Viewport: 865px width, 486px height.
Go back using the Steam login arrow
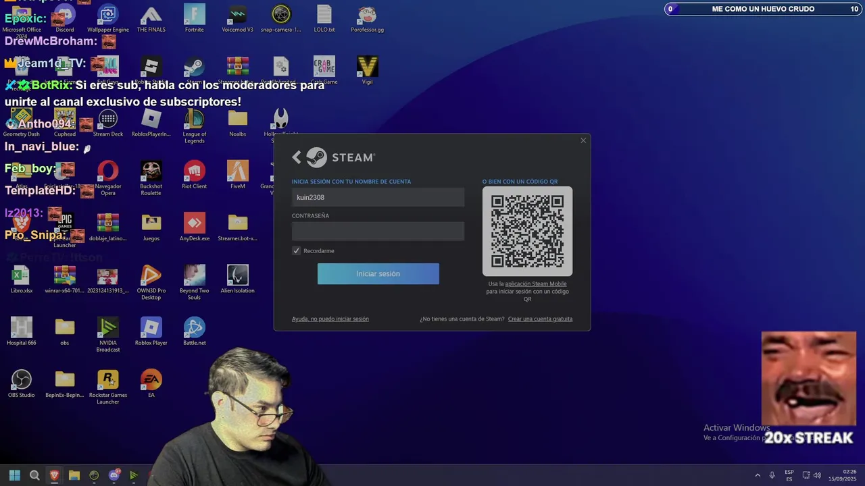297,157
